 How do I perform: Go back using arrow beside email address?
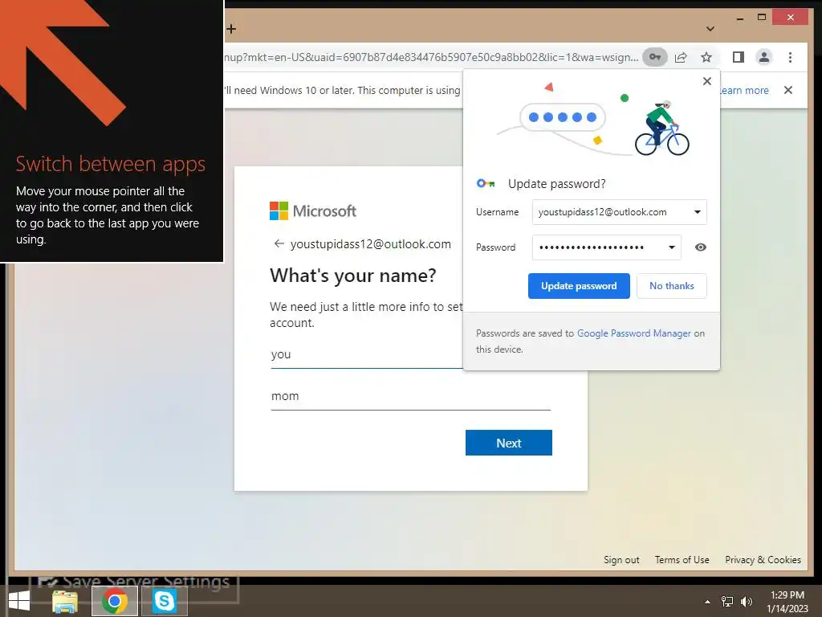(x=279, y=243)
